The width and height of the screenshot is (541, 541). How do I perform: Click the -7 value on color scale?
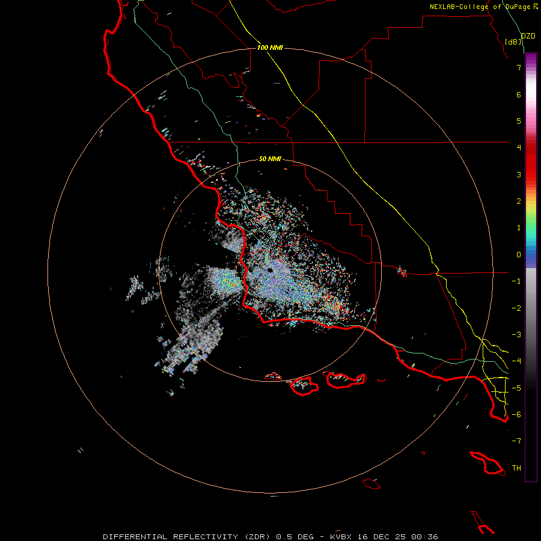point(516,441)
